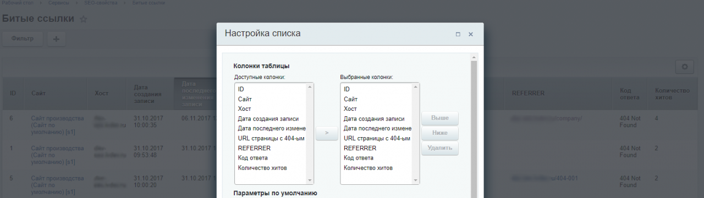Click down arrow of available columns scrollbar
Image resolution: width=704 pixels, height=198 pixels.
[310, 180]
